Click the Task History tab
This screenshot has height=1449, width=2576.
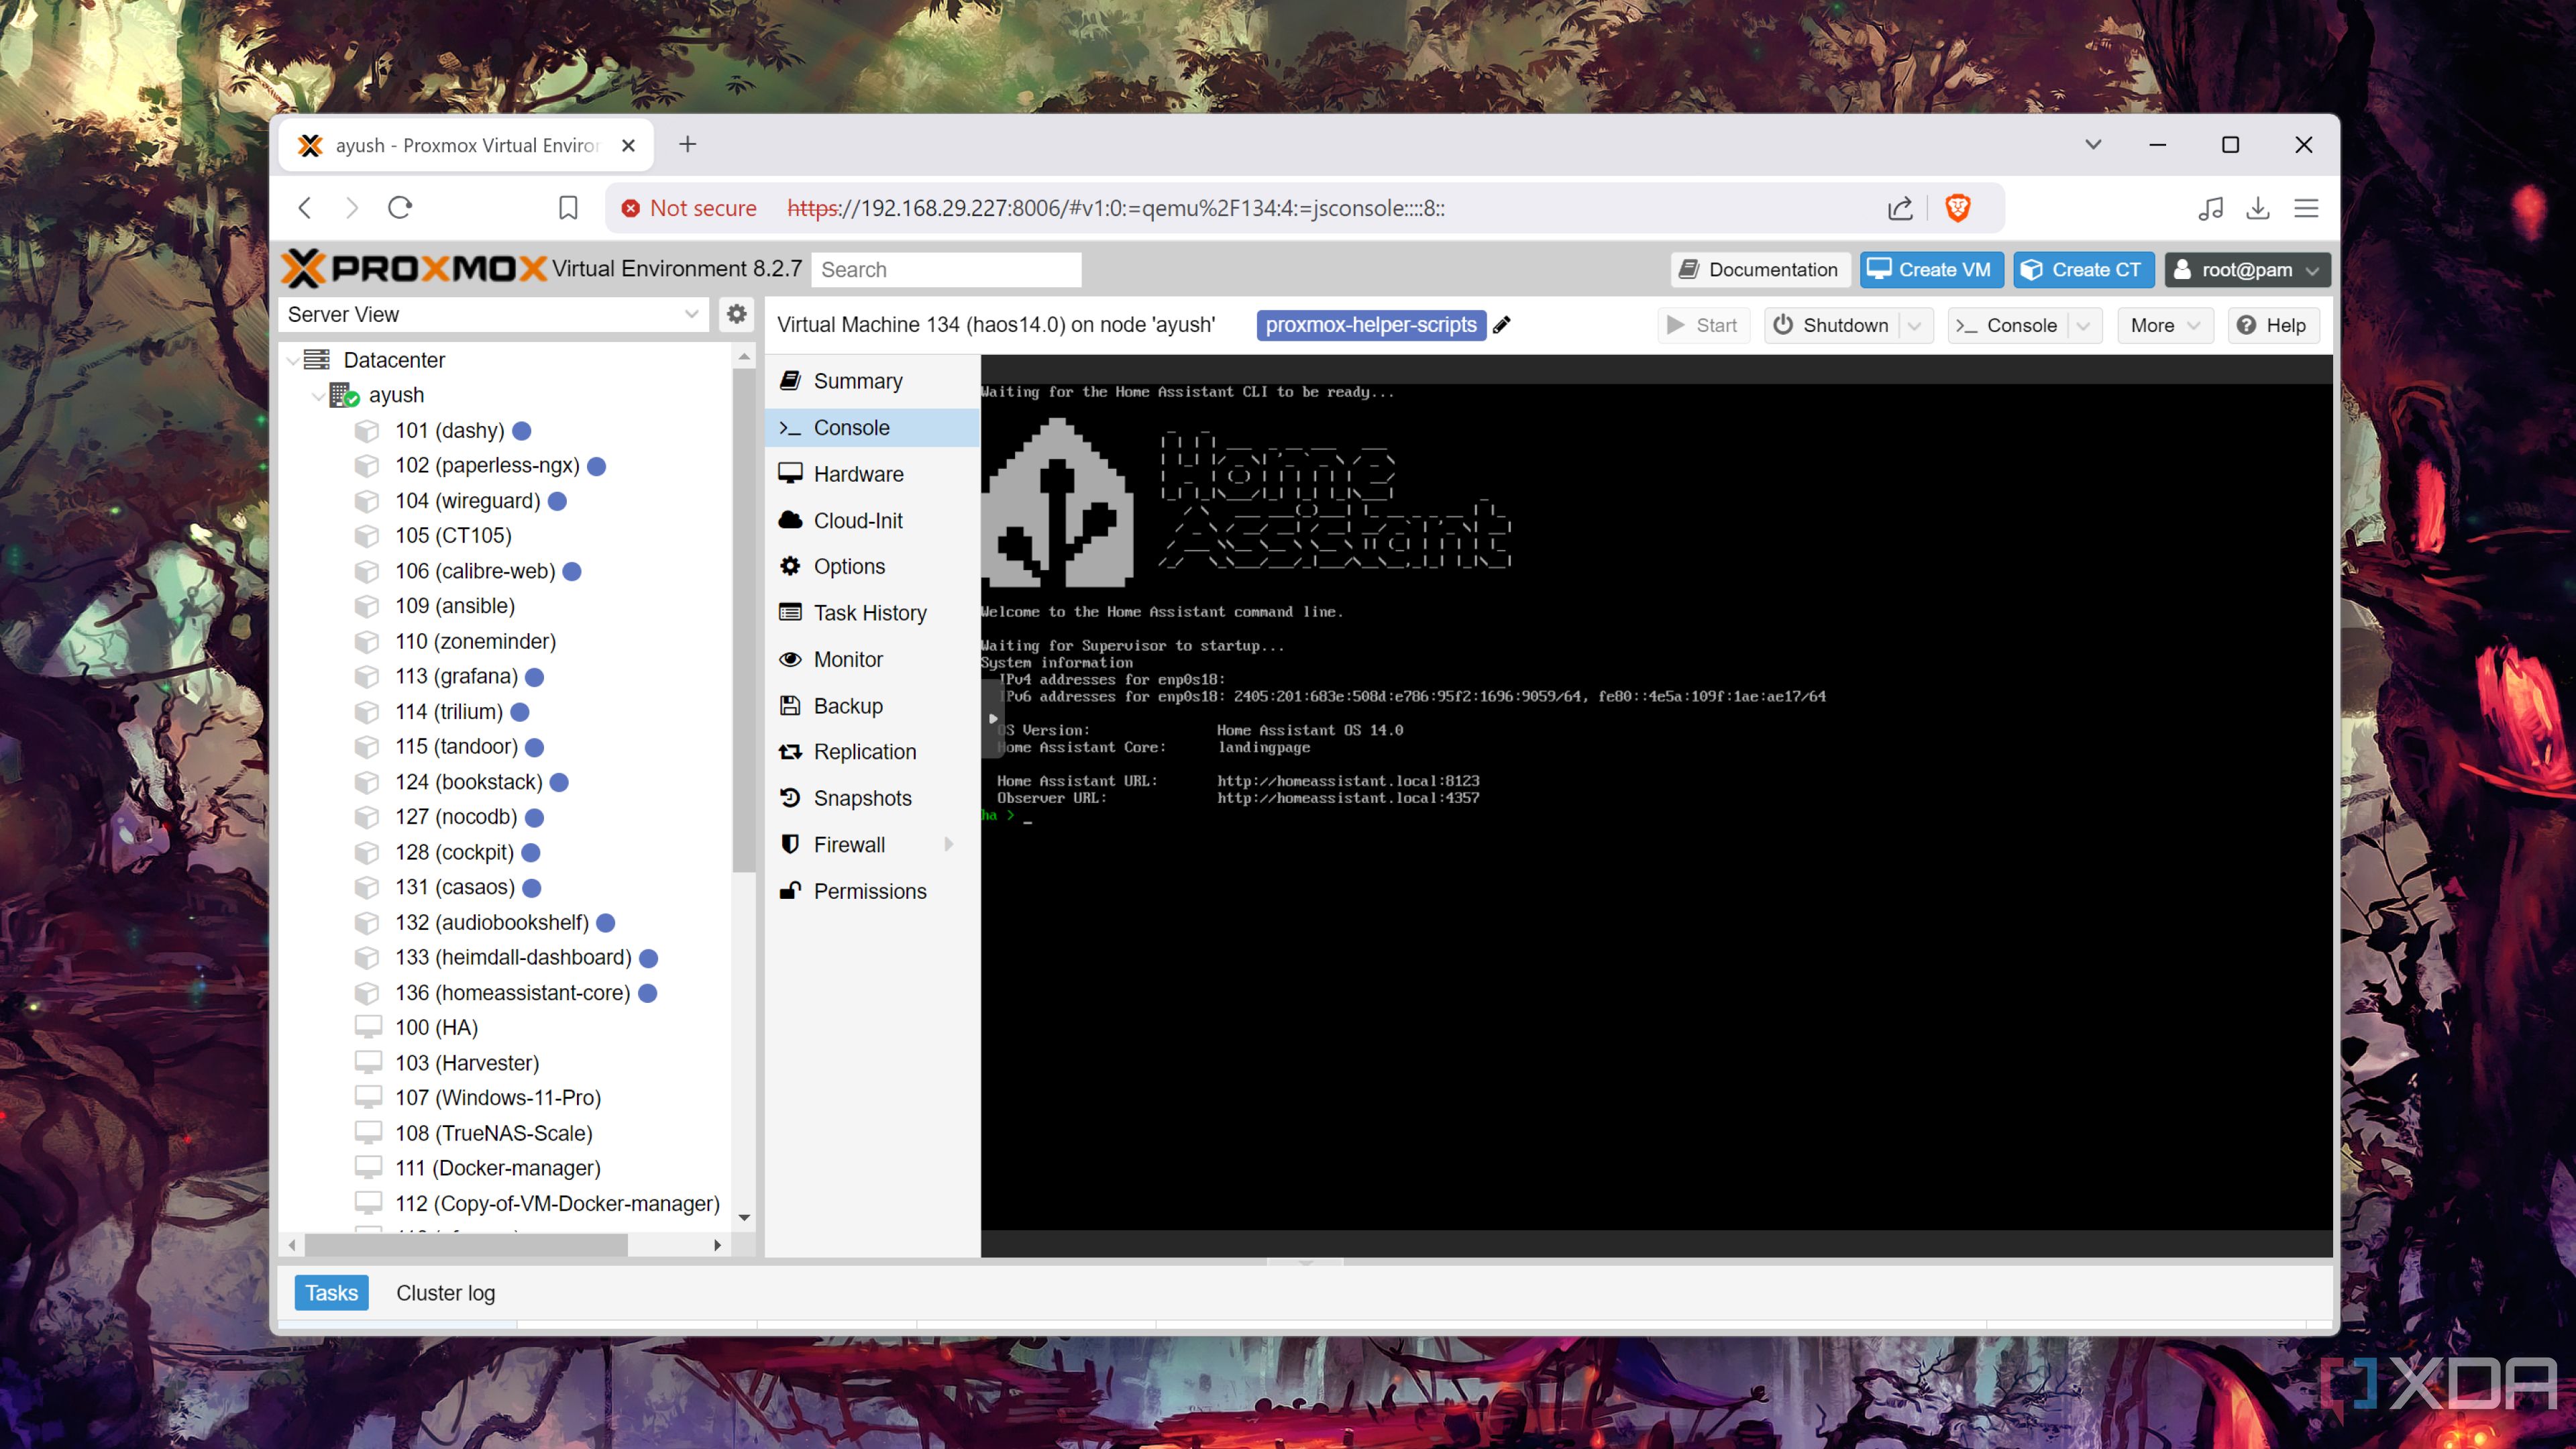[871, 612]
